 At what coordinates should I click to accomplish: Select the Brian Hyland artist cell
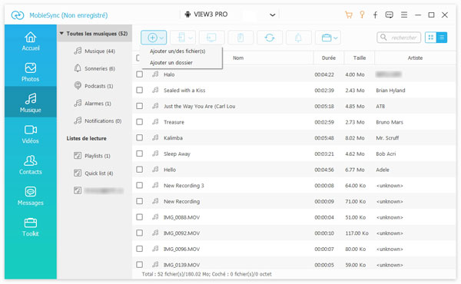390,90
